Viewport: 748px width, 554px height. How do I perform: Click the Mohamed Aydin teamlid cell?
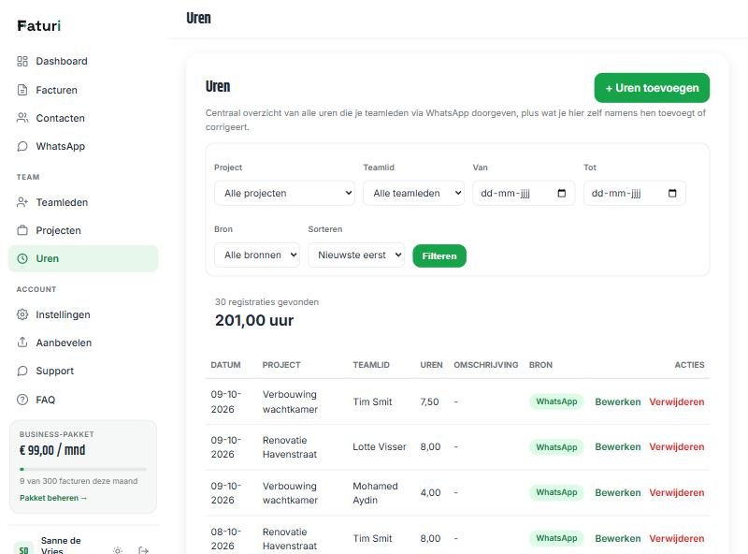pos(375,493)
